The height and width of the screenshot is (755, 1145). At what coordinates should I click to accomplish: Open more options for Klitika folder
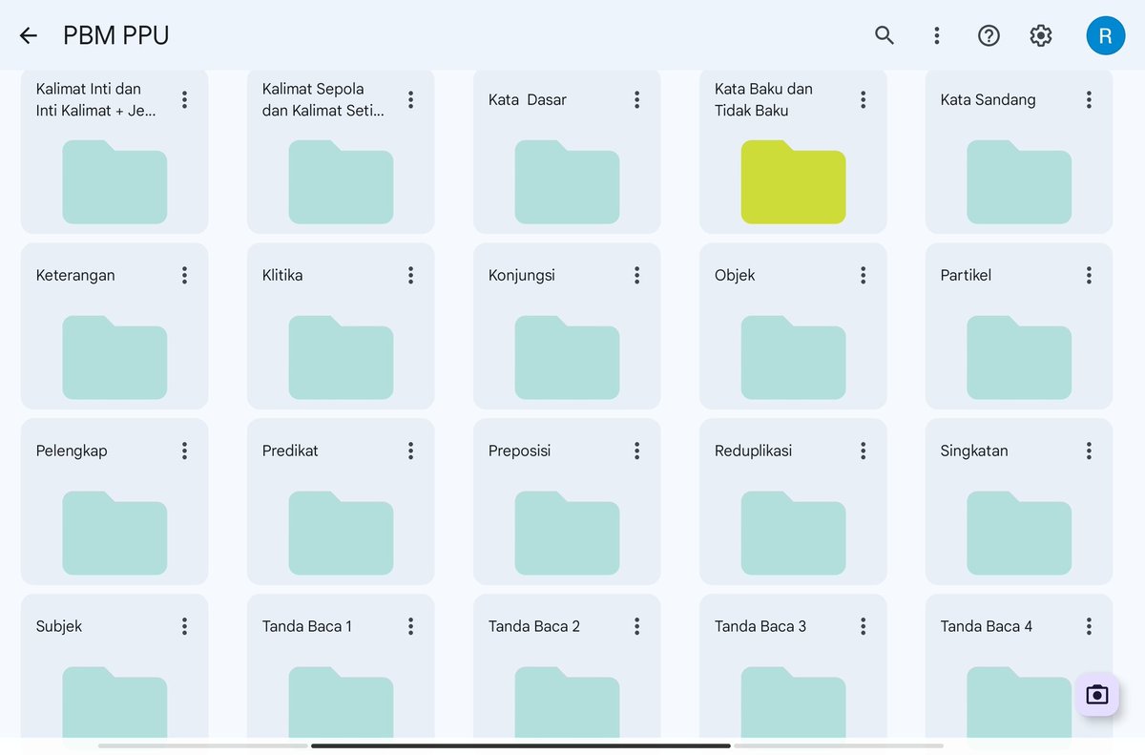410,275
